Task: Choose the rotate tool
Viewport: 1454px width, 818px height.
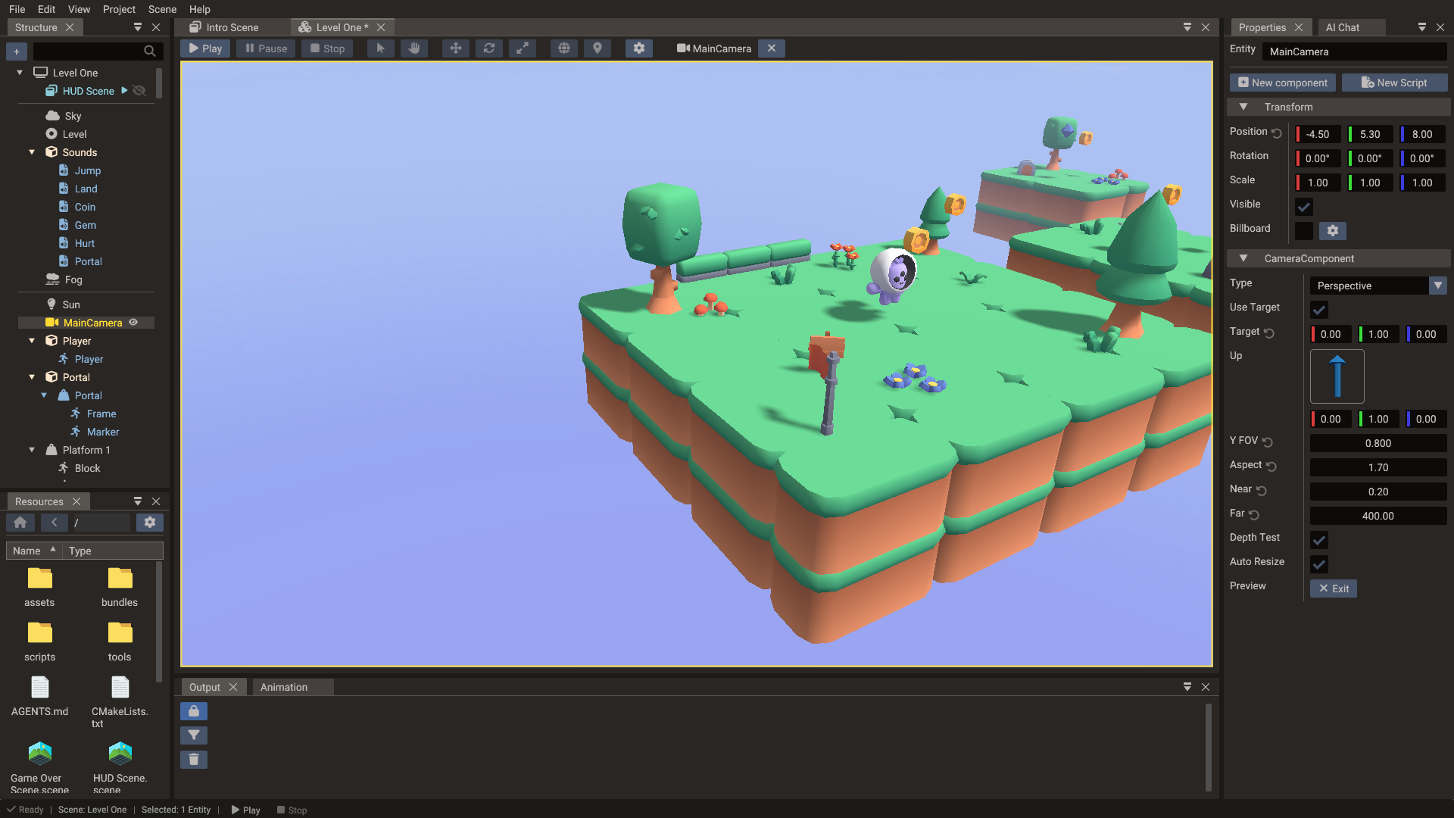Action: pyautogui.click(x=489, y=48)
